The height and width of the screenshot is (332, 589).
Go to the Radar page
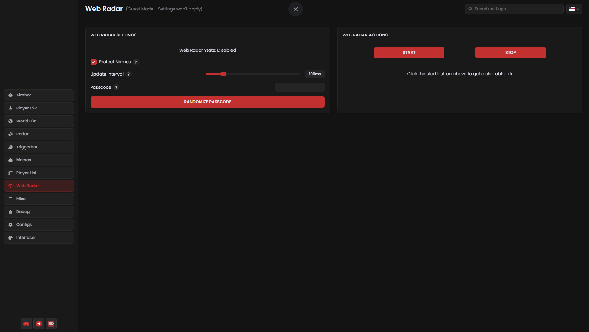point(39,134)
